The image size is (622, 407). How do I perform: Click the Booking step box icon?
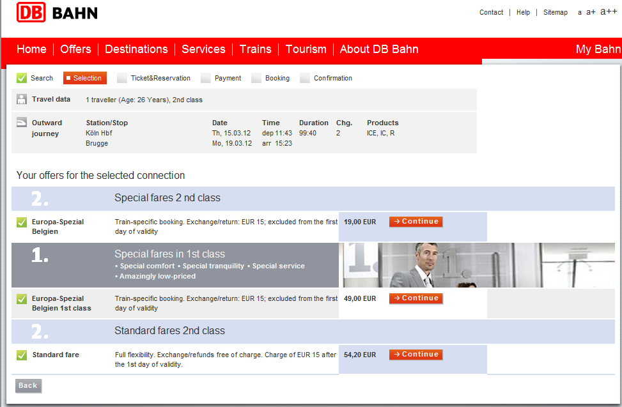point(256,78)
